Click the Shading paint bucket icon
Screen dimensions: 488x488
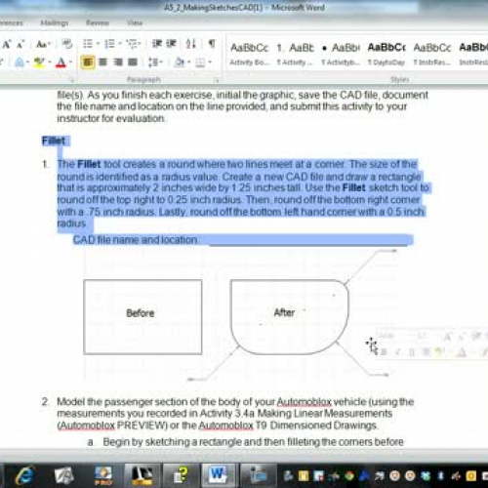coord(180,61)
